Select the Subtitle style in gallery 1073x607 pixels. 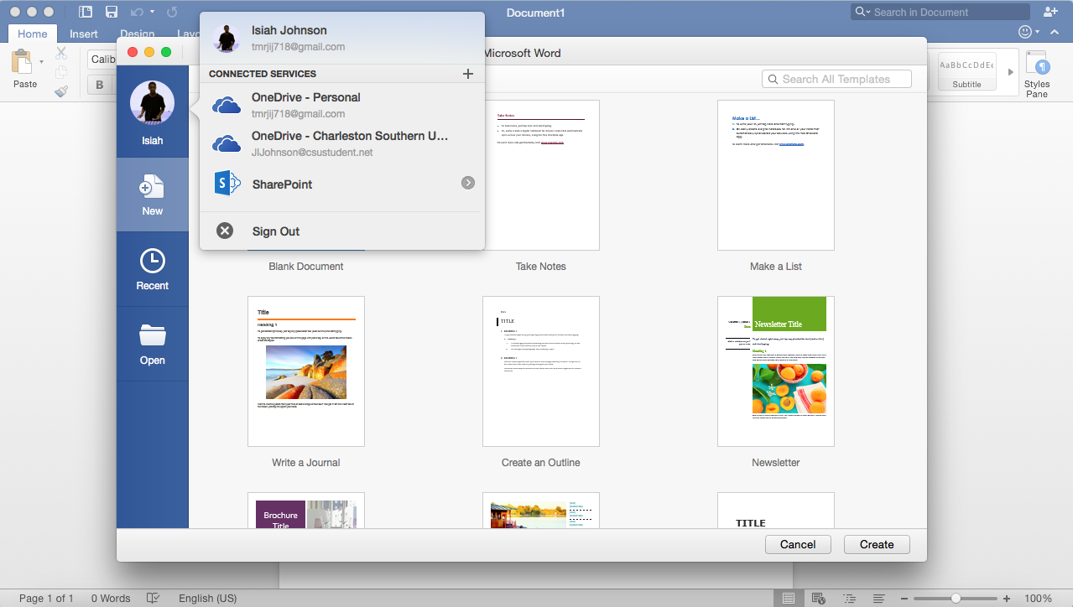click(x=966, y=71)
